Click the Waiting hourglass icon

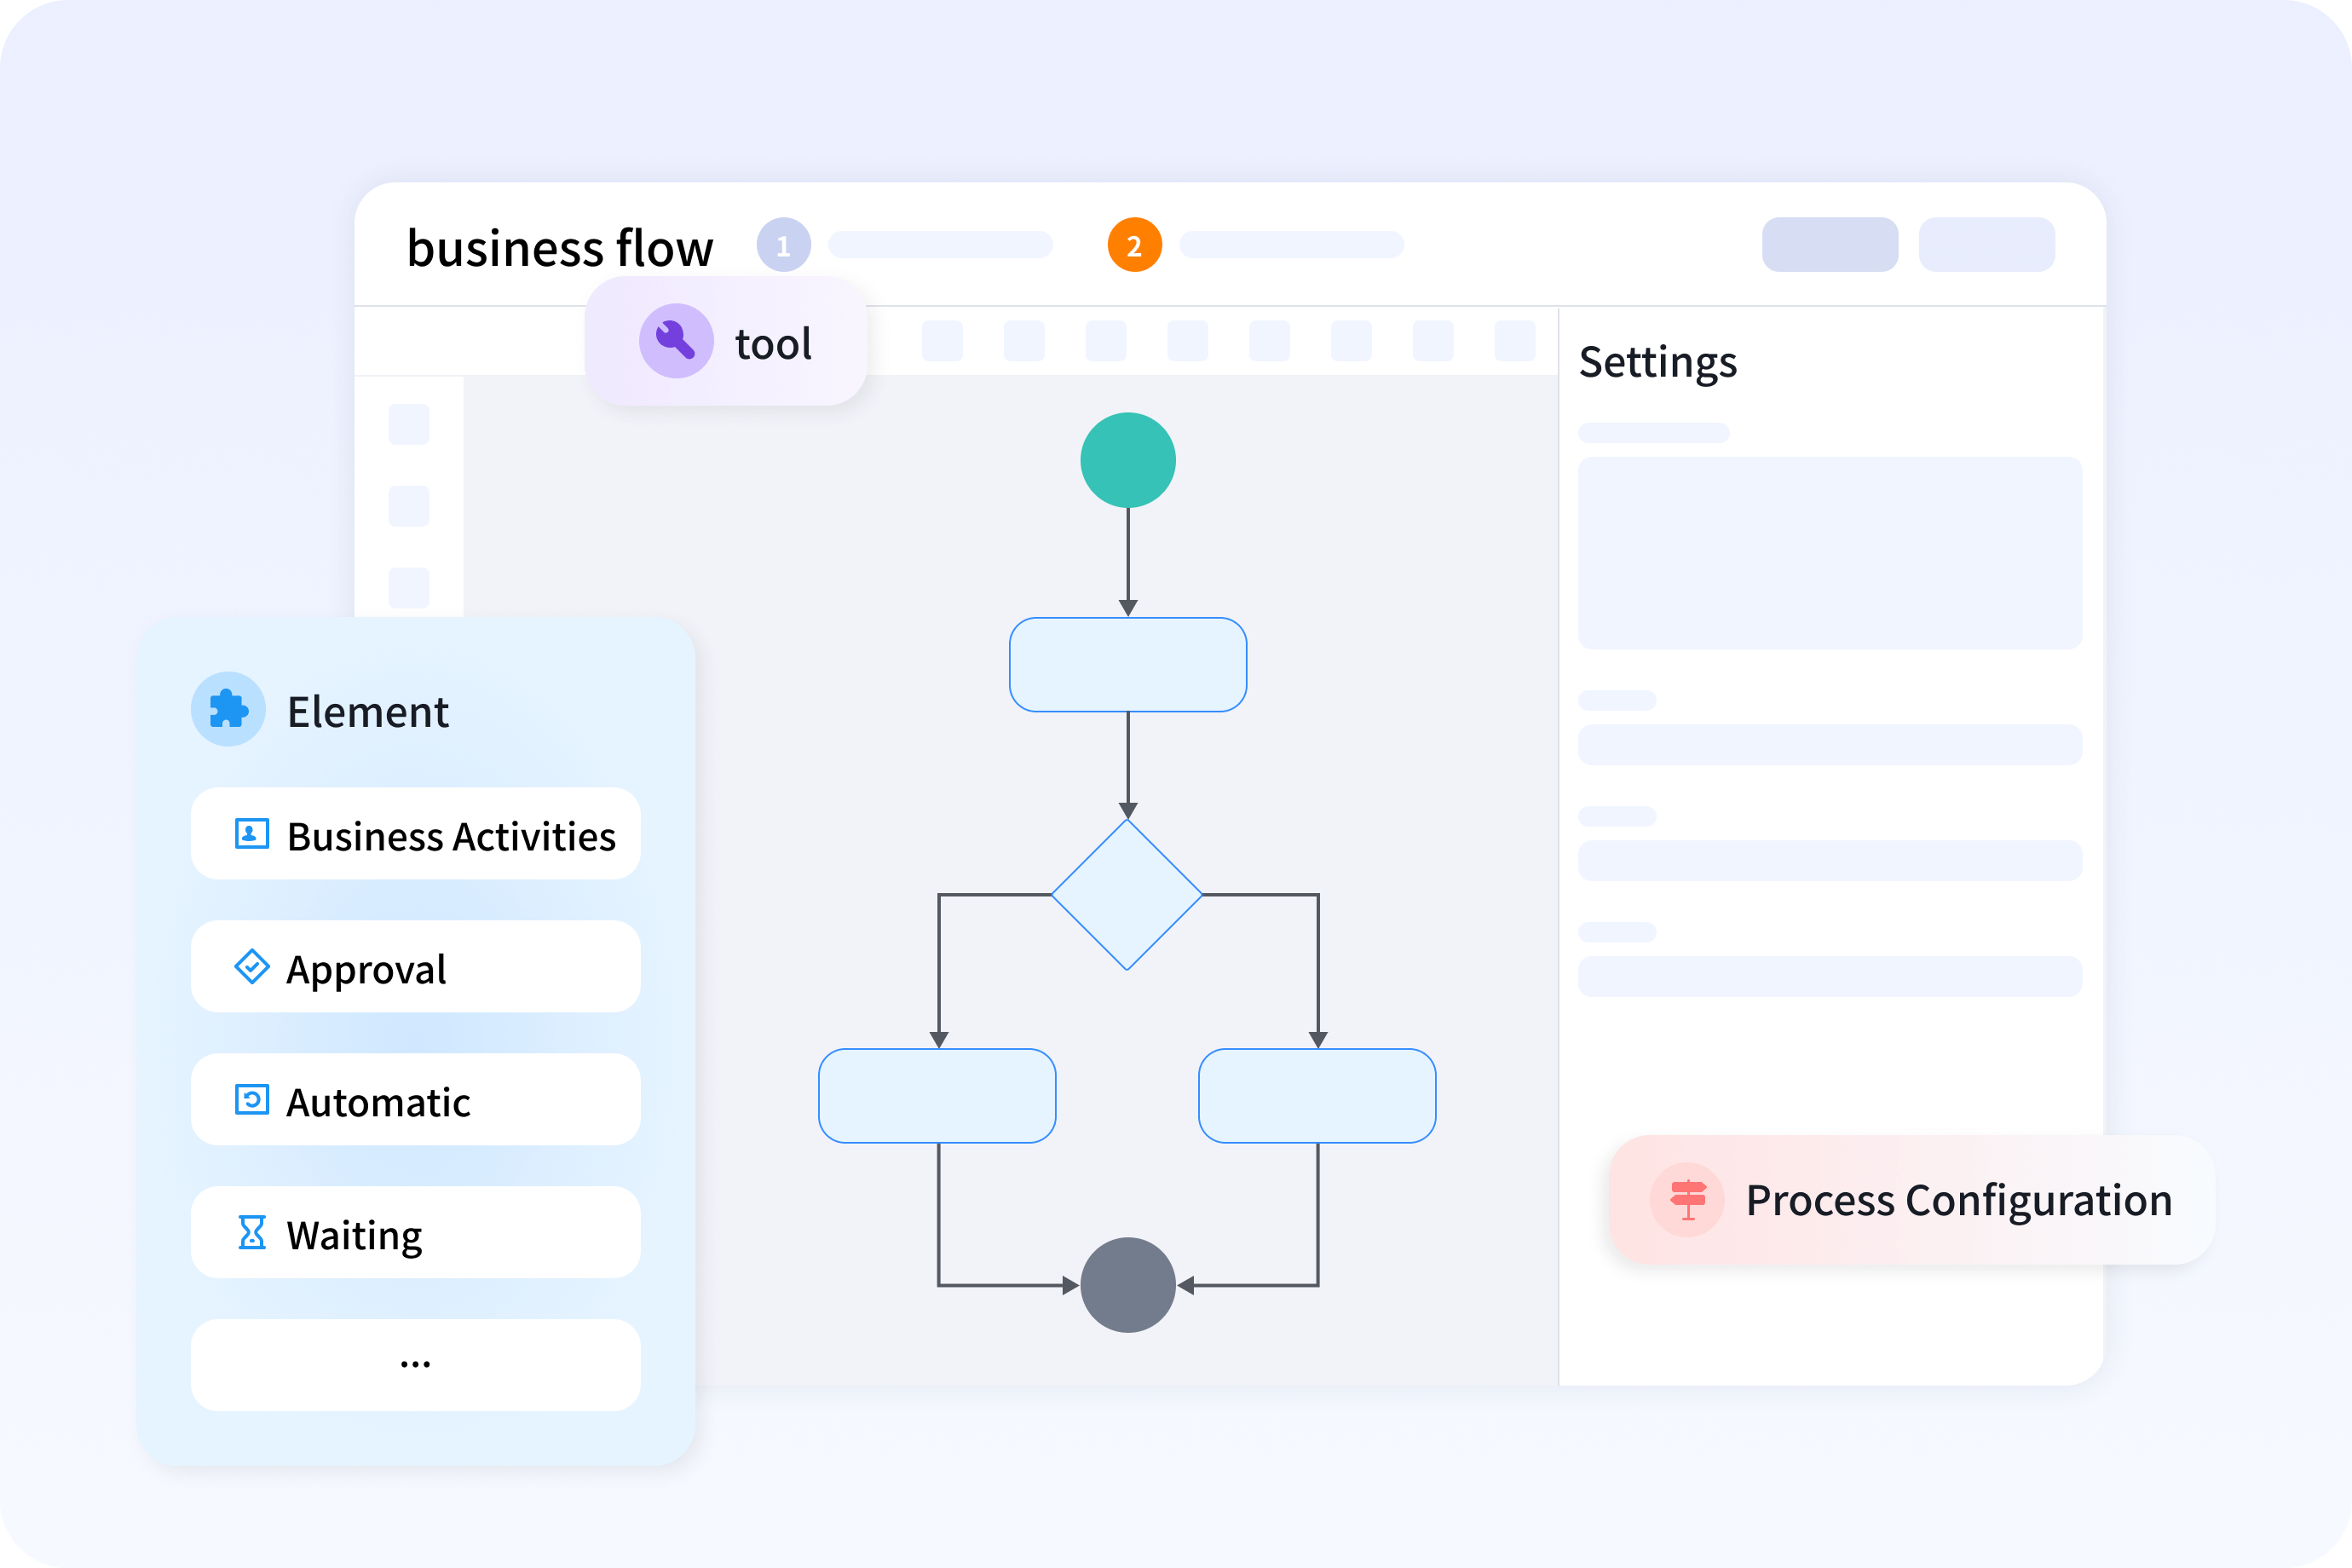click(x=252, y=1233)
